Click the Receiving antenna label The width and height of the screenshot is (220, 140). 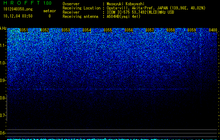click(80, 16)
